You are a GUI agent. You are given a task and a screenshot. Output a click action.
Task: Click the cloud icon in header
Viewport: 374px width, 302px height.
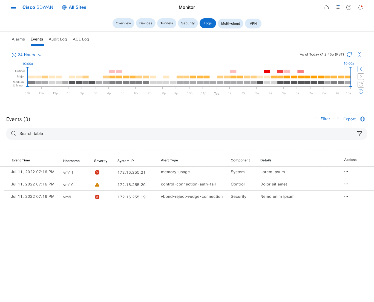[x=326, y=7]
